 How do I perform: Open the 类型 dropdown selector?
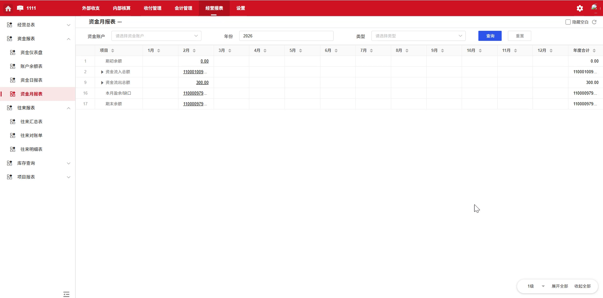pyautogui.click(x=419, y=36)
